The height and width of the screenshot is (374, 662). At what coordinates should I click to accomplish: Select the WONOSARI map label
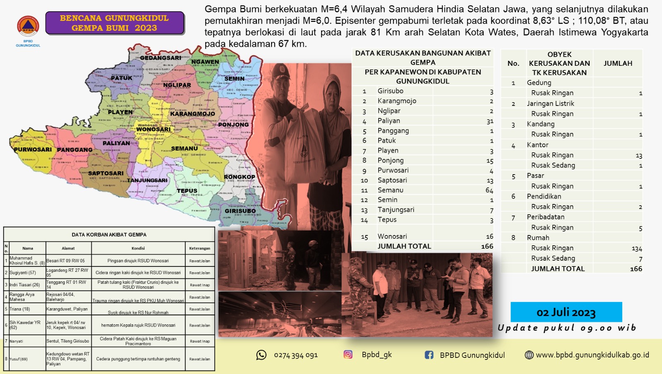(154, 129)
